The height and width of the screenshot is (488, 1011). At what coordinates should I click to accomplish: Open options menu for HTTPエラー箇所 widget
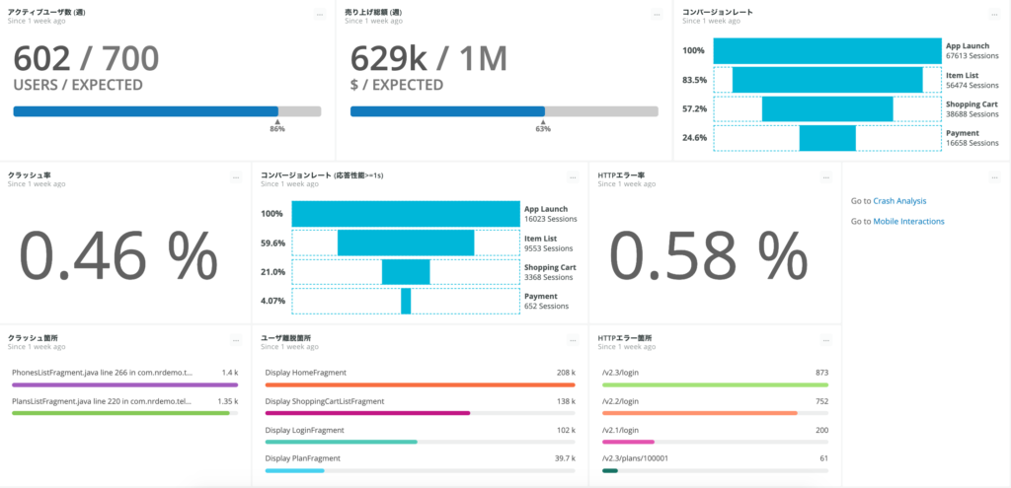825,341
